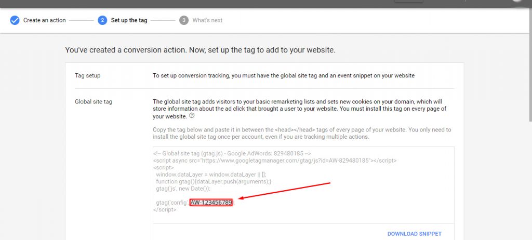Click the window.dataLayer code line
The image size is (532, 240).
click(x=211, y=175)
